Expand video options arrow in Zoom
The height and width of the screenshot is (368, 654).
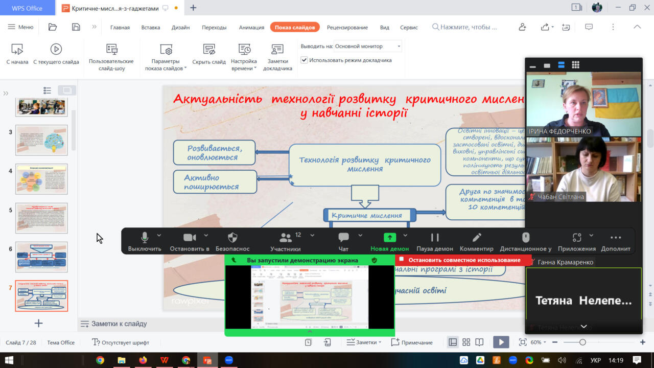click(x=206, y=236)
